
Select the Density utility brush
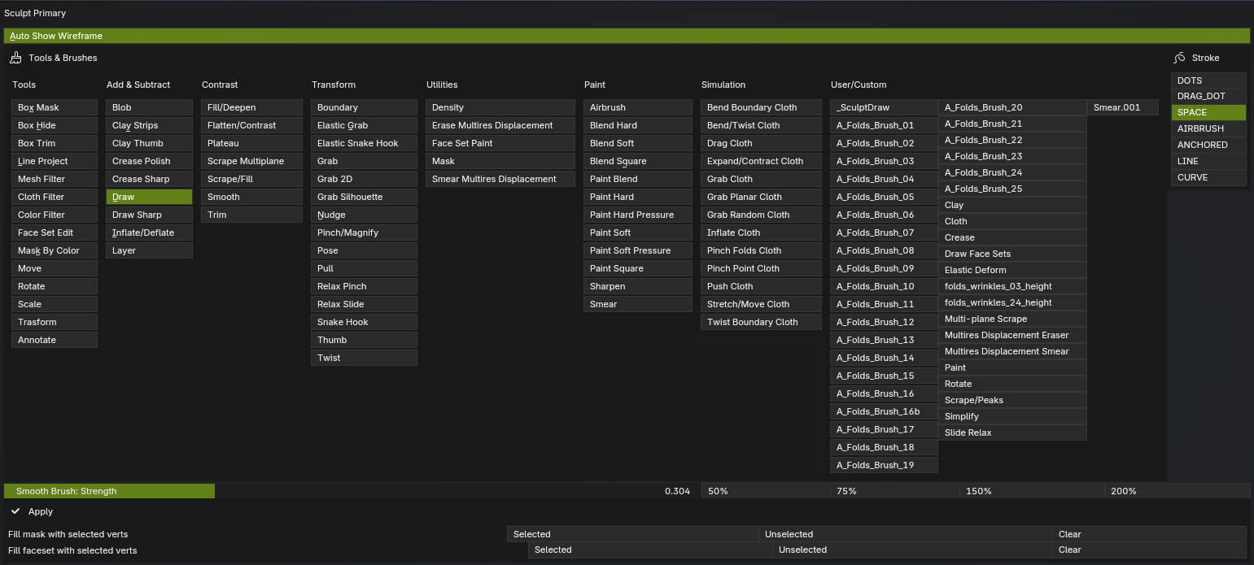coord(500,107)
